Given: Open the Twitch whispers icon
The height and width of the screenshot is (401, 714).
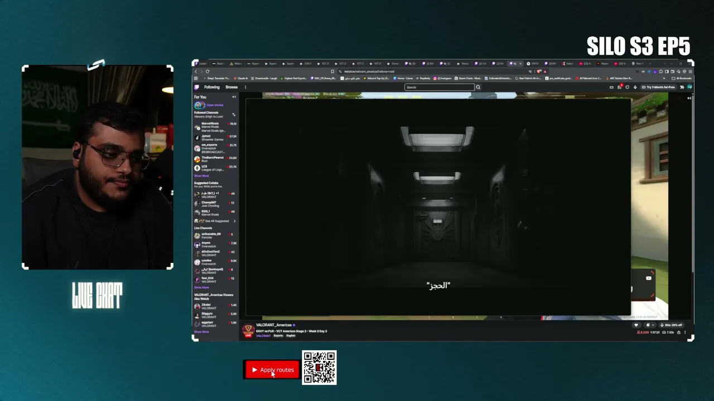Looking at the screenshot, I should pos(627,87).
